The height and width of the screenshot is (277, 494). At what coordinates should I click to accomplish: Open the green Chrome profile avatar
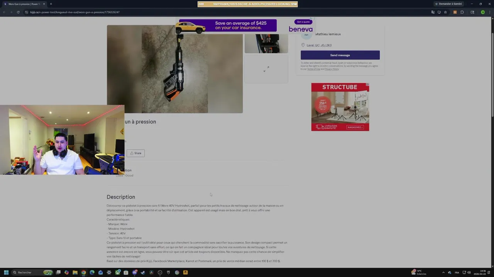tap(483, 12)
